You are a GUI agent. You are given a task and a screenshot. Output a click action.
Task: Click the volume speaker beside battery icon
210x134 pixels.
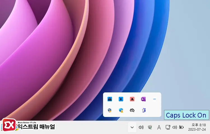pos(175,127)
